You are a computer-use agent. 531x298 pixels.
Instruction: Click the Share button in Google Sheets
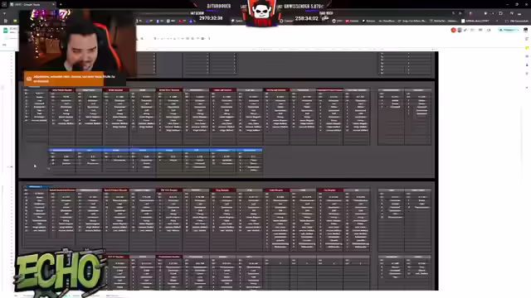click(506, 30)
